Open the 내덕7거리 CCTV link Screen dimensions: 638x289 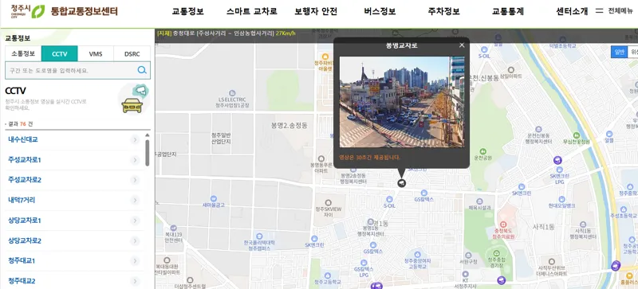tap(22, 200)
